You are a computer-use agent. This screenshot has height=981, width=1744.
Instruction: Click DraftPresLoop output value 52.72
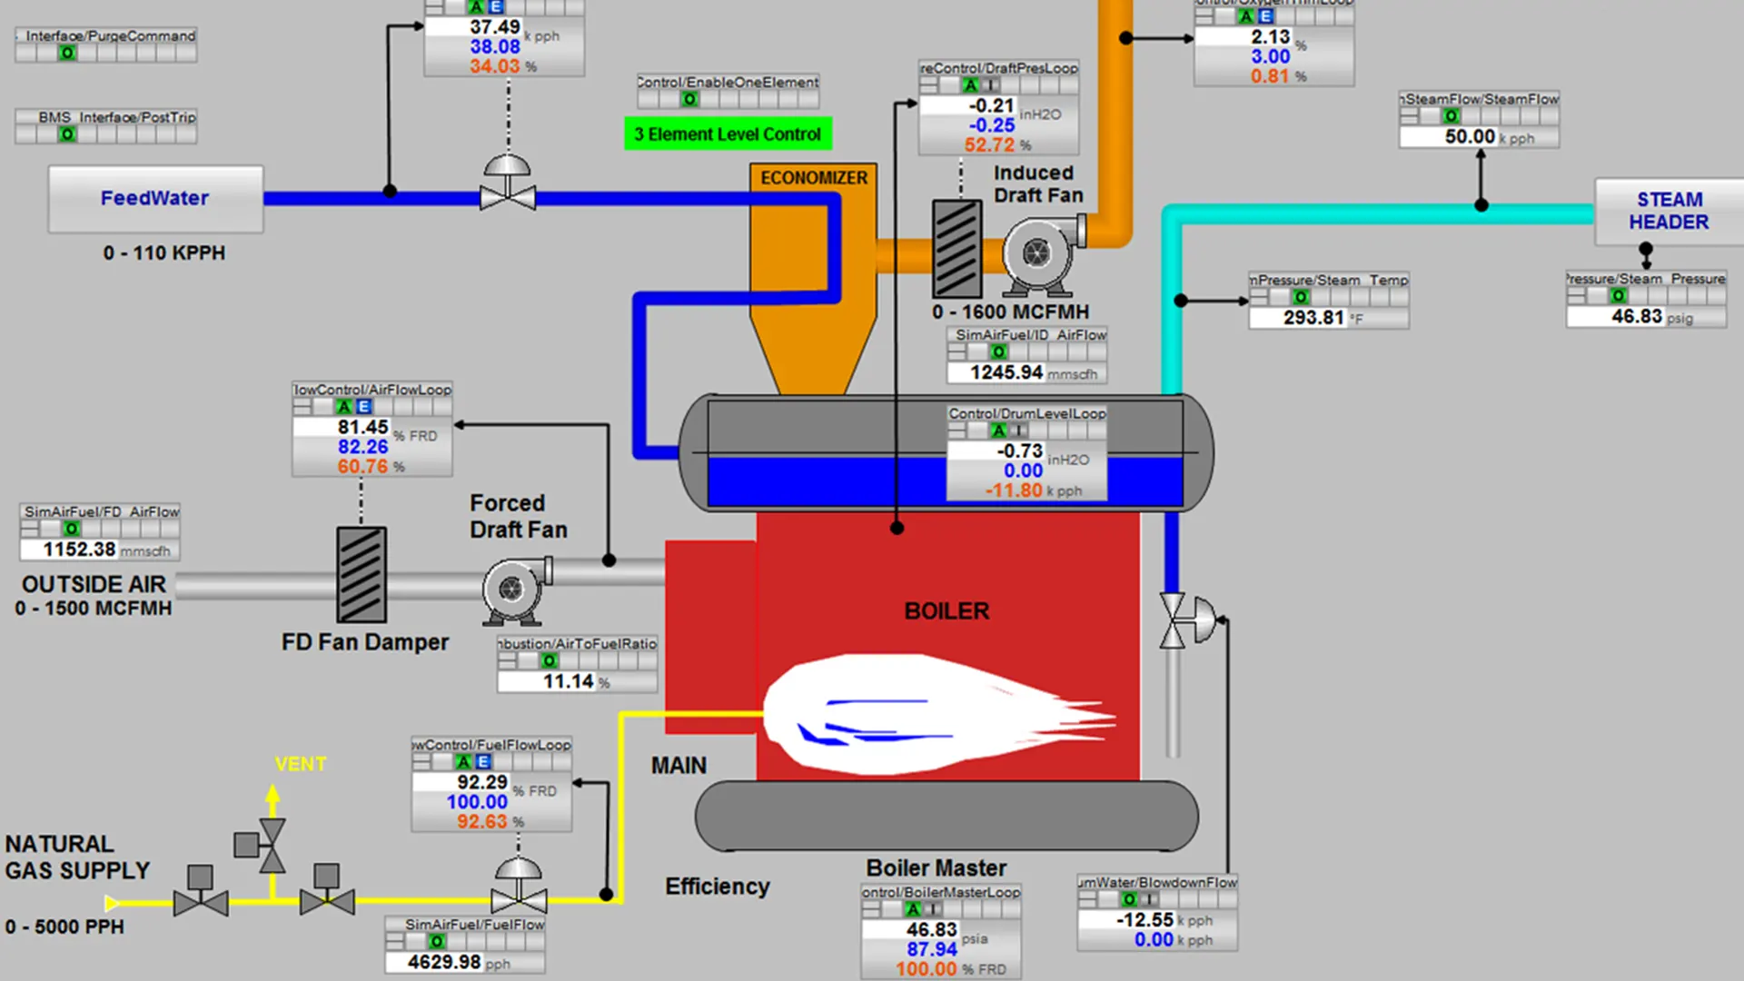989,145
